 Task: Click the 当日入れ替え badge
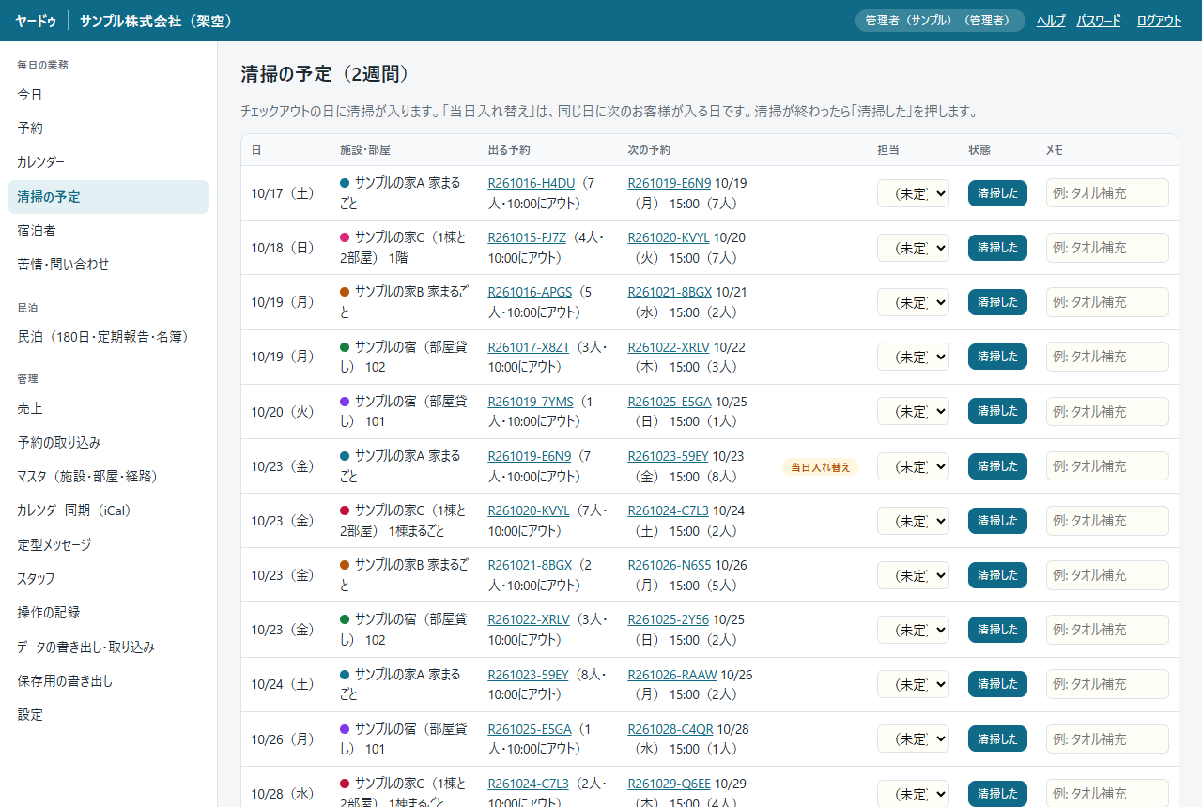(820, 466)
